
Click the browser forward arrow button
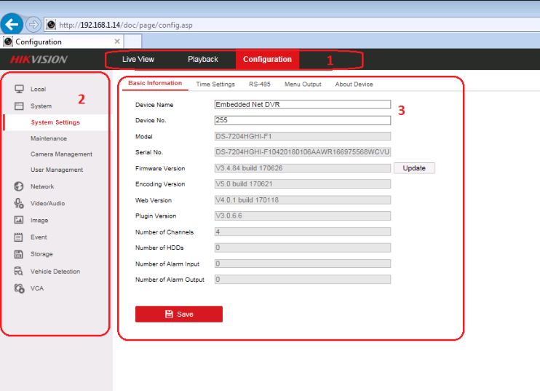[x=33, y=25]
